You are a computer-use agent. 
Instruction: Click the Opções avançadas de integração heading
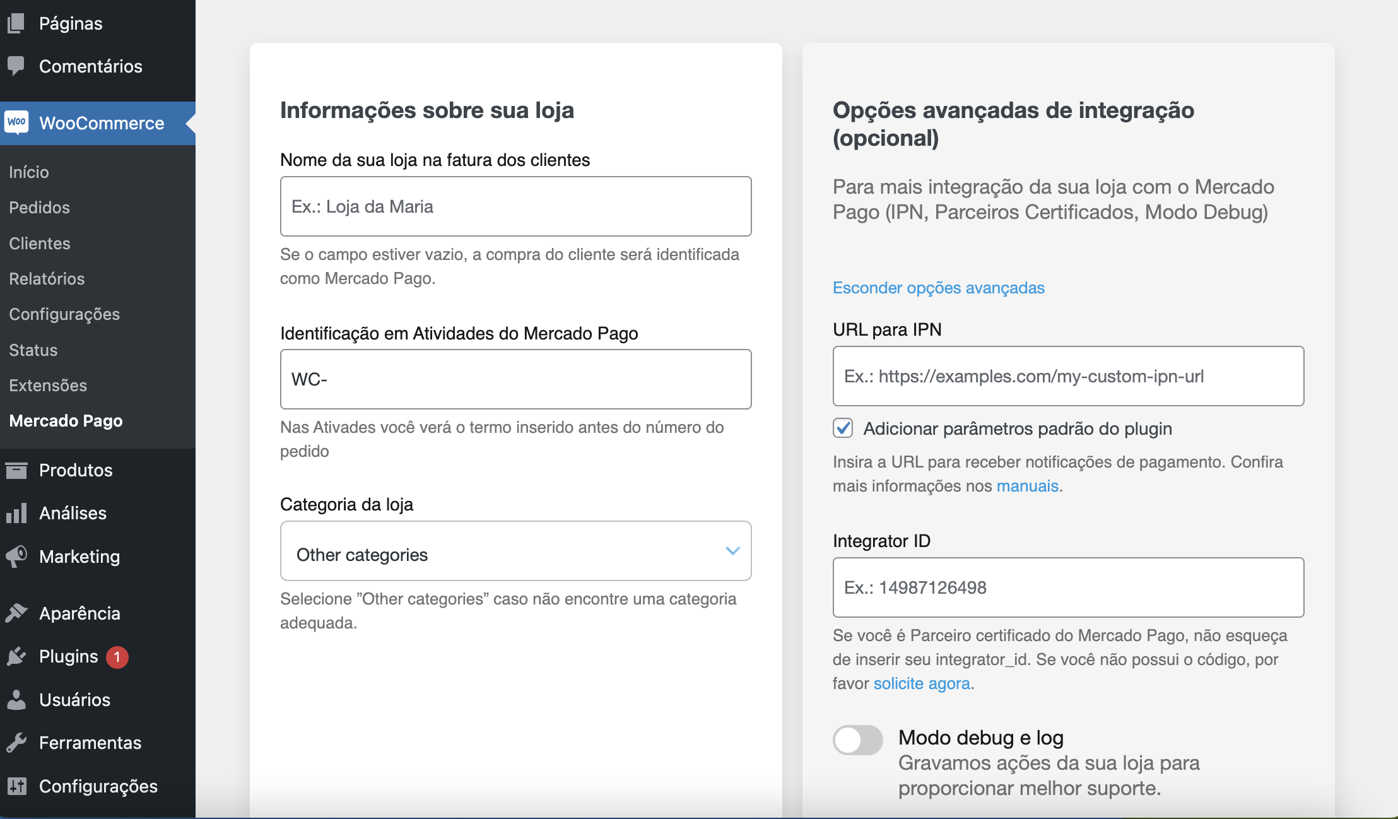click(1013, 124)
